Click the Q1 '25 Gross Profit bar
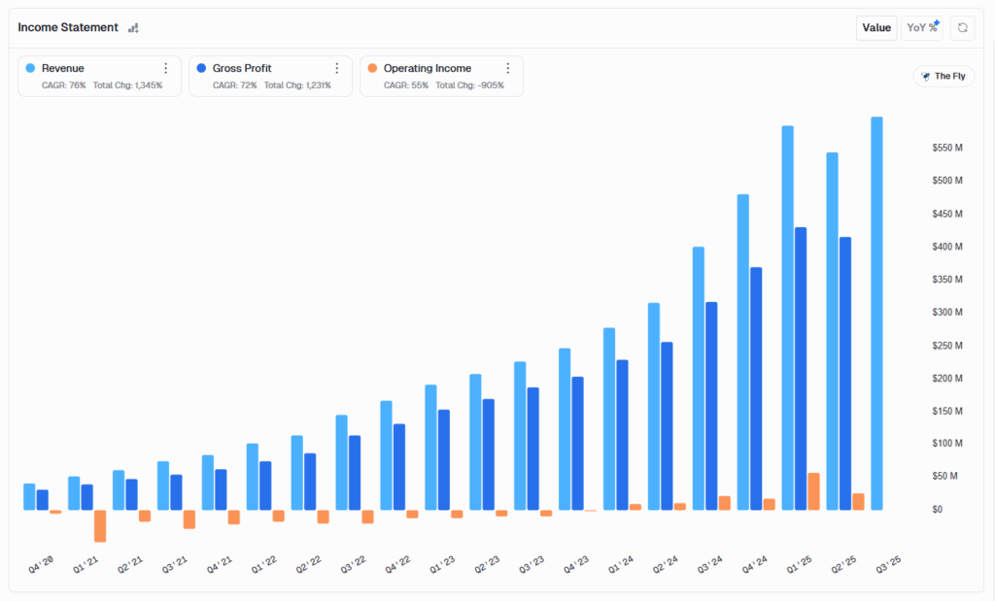 [801, 369]
